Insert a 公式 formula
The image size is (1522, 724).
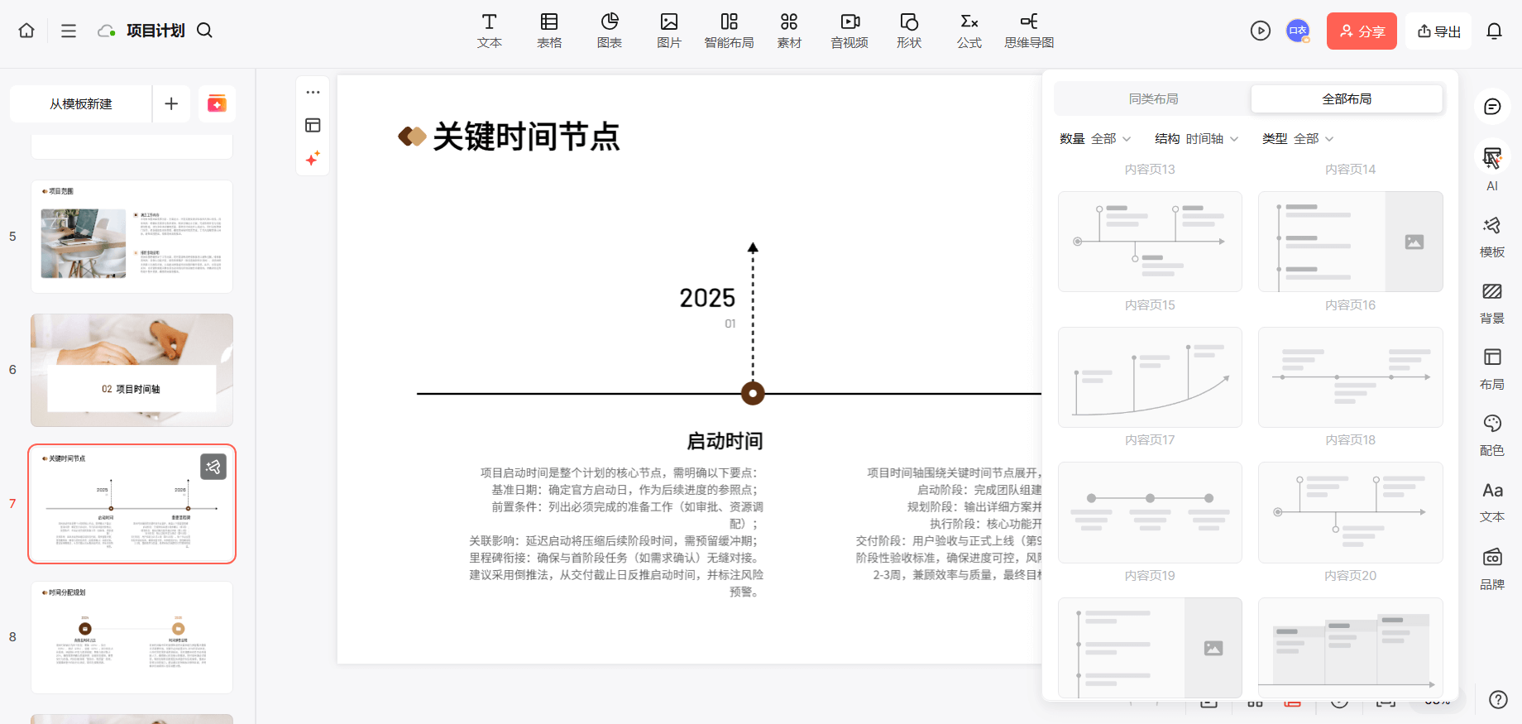[969, 31]
